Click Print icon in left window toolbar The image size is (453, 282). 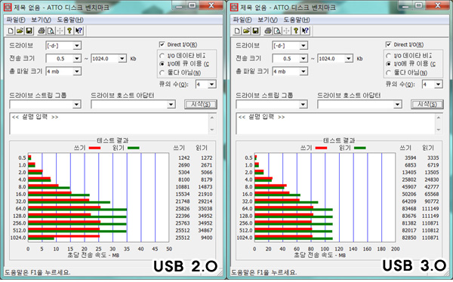click(42, 31)
